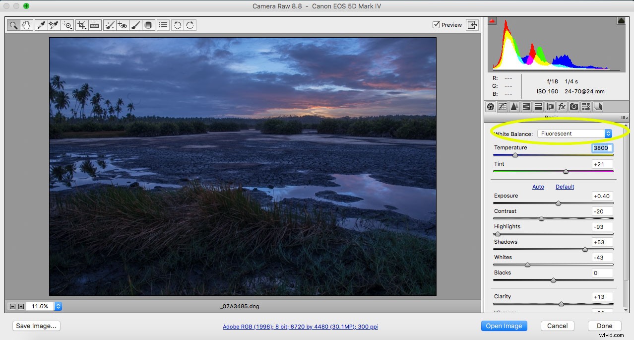Toggle the shadow clipping warning indicator
The image size is (634, 340).
(491, 21)
